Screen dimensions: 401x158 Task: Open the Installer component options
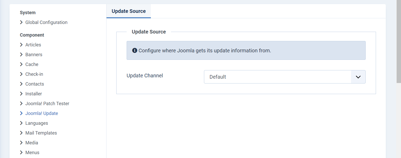tap(34, 94)
